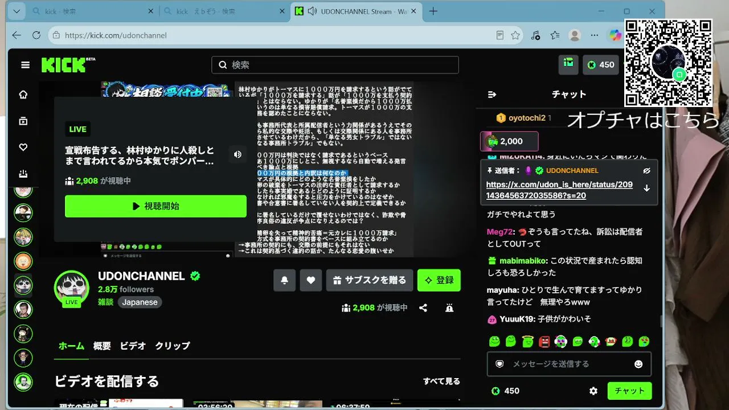Viewport: 729px width, 410px height.
Task: Click the media music-note icon in the browser toolbar
Action: pos(535,35)
